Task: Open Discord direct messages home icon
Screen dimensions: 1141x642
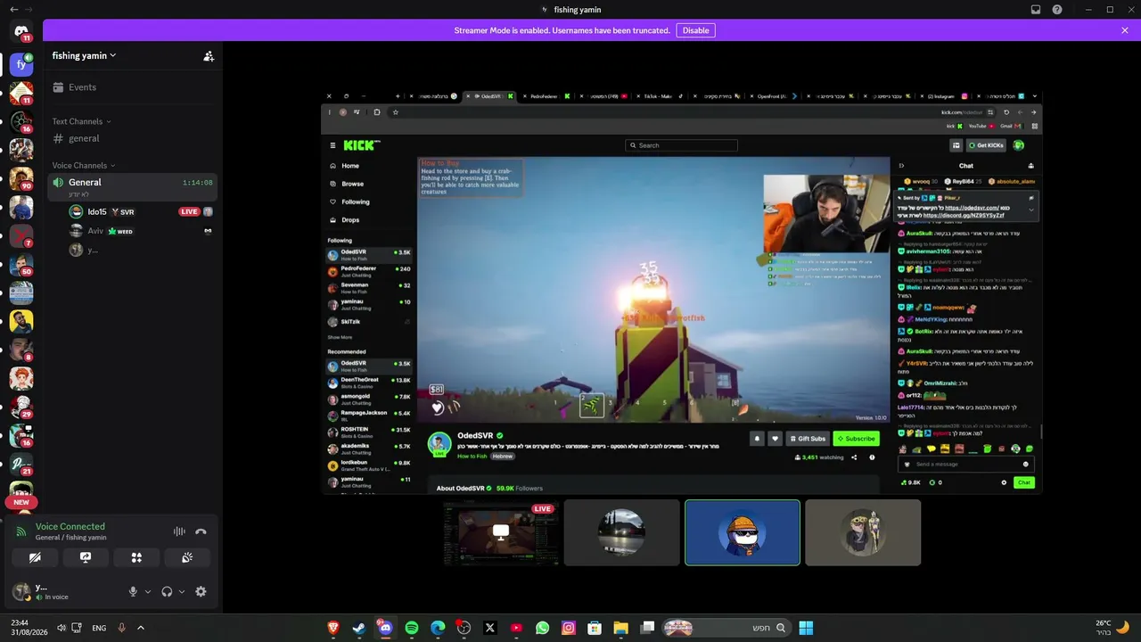Action: click(21, 32)
